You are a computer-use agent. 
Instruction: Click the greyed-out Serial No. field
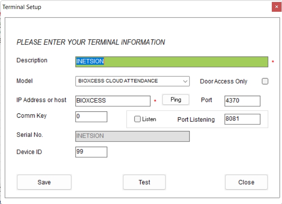click(132, 136)
